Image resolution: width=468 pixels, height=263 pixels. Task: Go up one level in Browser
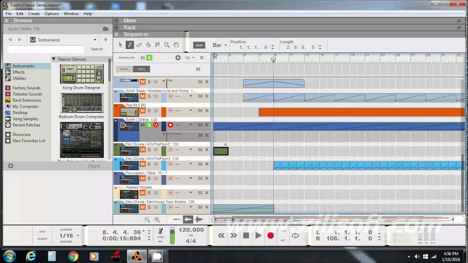pos(106,40)
